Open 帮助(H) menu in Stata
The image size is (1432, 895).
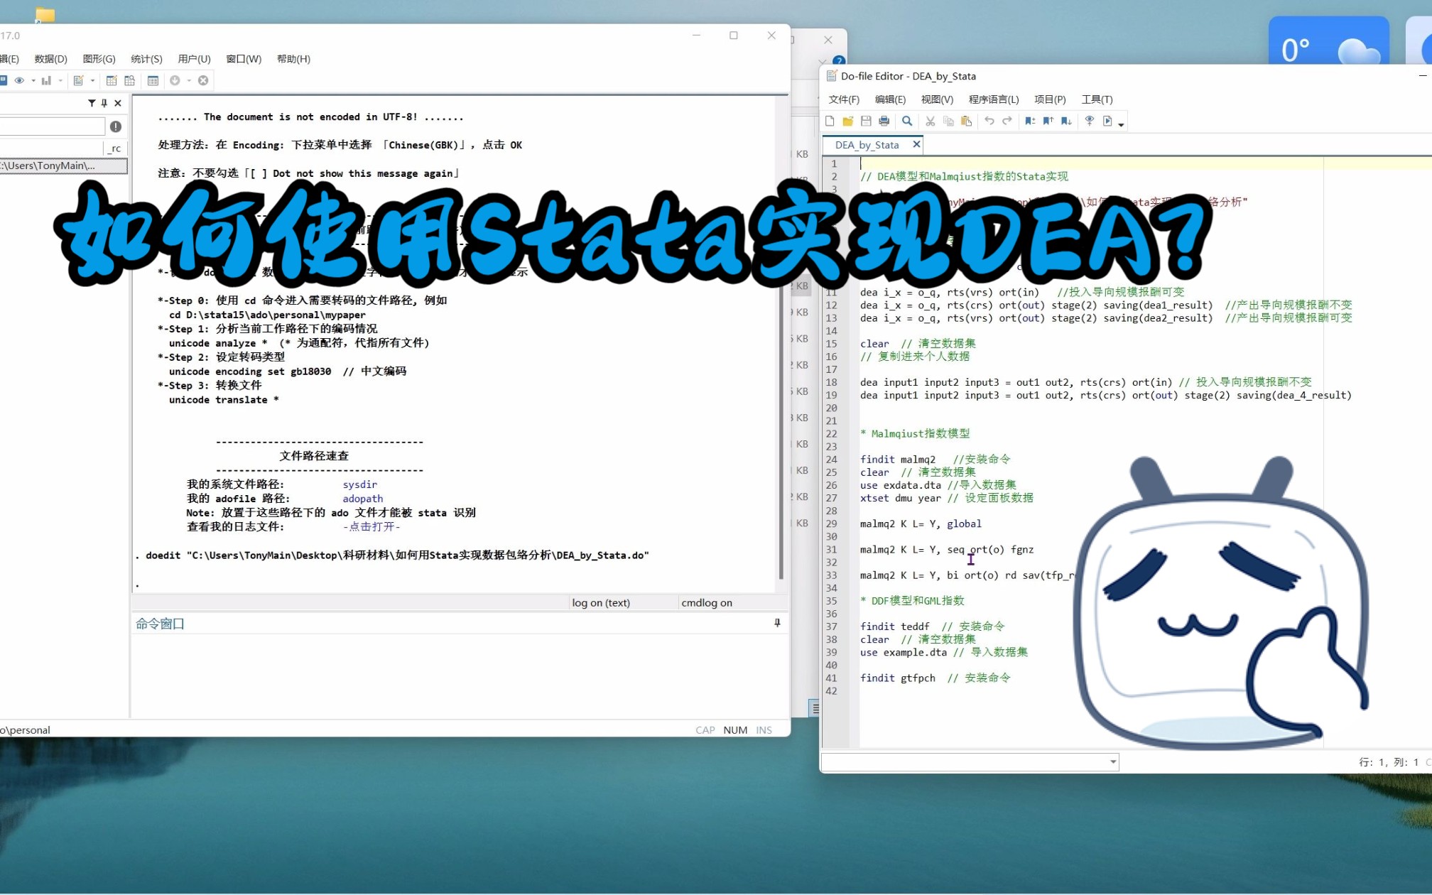coord(293,59)
